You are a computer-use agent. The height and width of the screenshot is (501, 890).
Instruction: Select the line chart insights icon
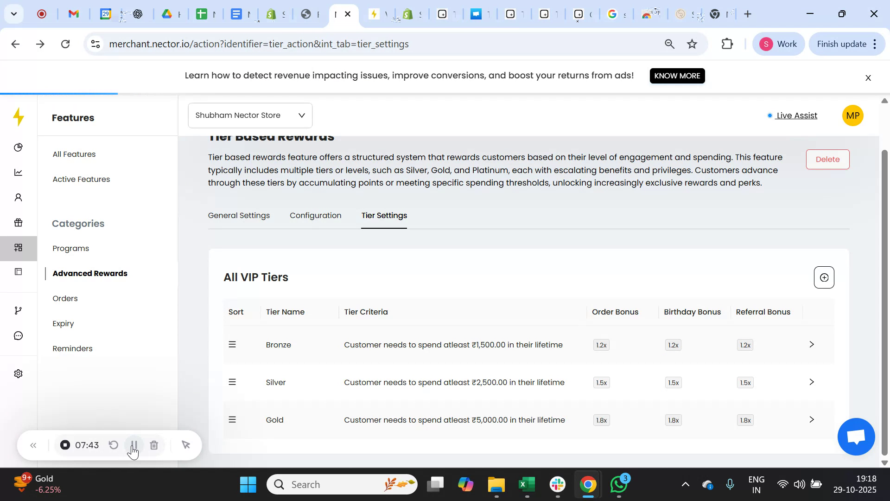pyautogui.click(x=18, y=172)
